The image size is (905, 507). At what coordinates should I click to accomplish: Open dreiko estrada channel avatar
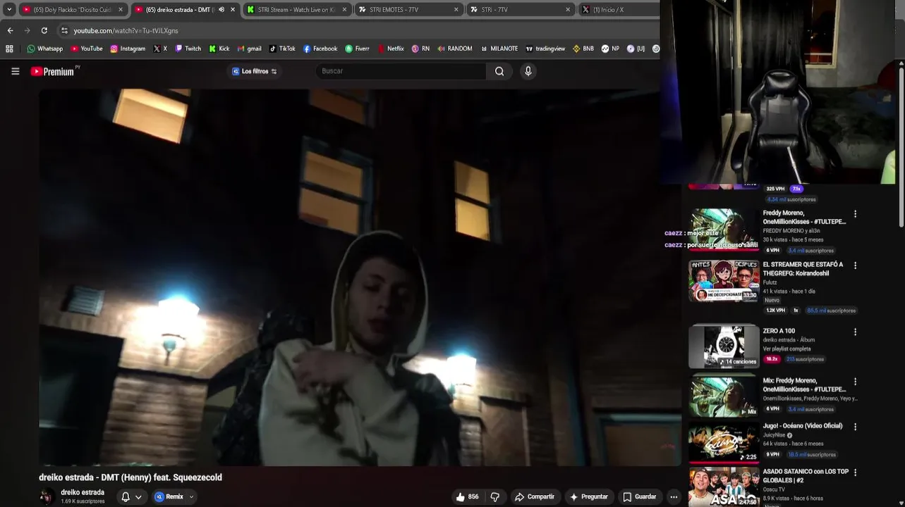[47, 497]
